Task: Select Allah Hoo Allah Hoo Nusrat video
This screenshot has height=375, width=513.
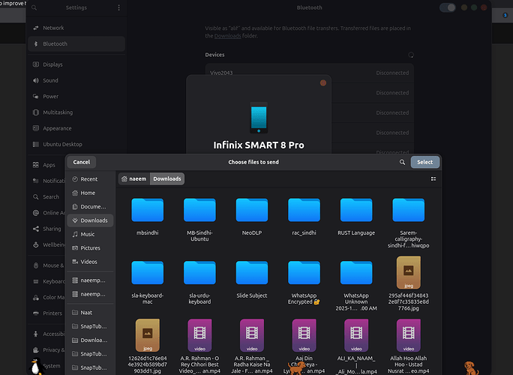Action: point(408,346)
